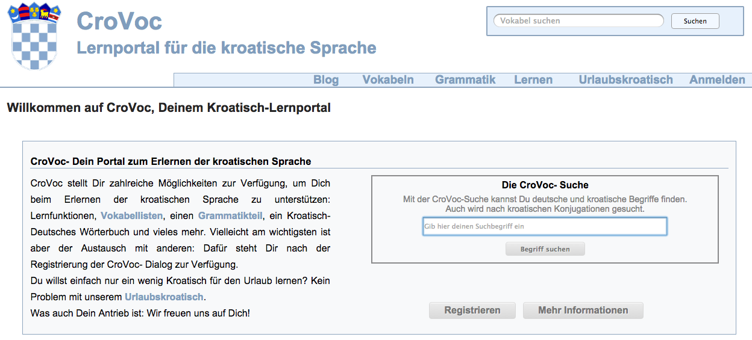
Task: Select the Lernen menu item
Action: [x=533, y=79]
